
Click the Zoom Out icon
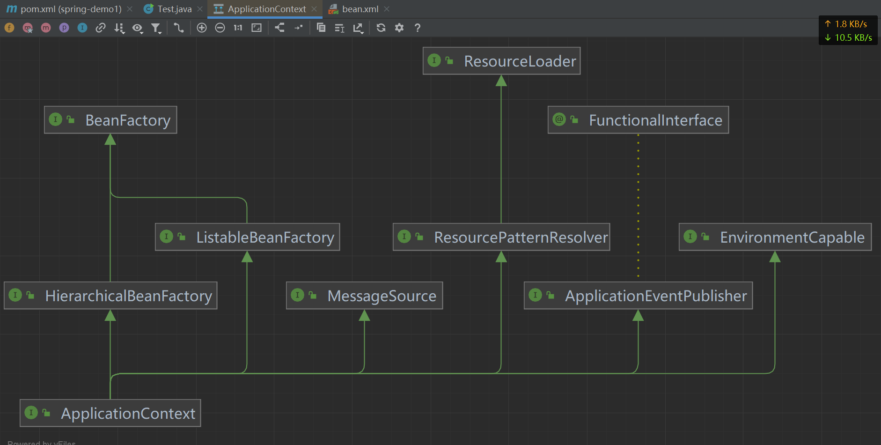[220, 28]
